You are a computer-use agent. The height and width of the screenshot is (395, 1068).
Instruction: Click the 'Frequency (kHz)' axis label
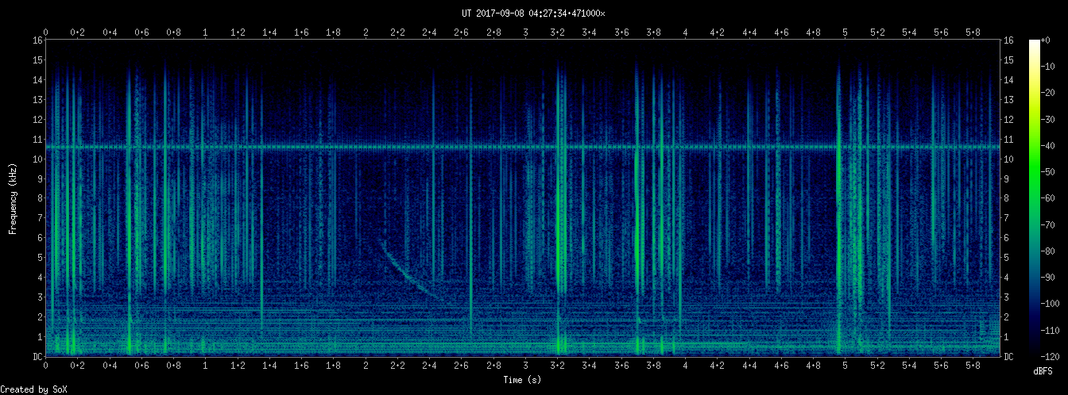pyautogui.click(x=13, y=197)
